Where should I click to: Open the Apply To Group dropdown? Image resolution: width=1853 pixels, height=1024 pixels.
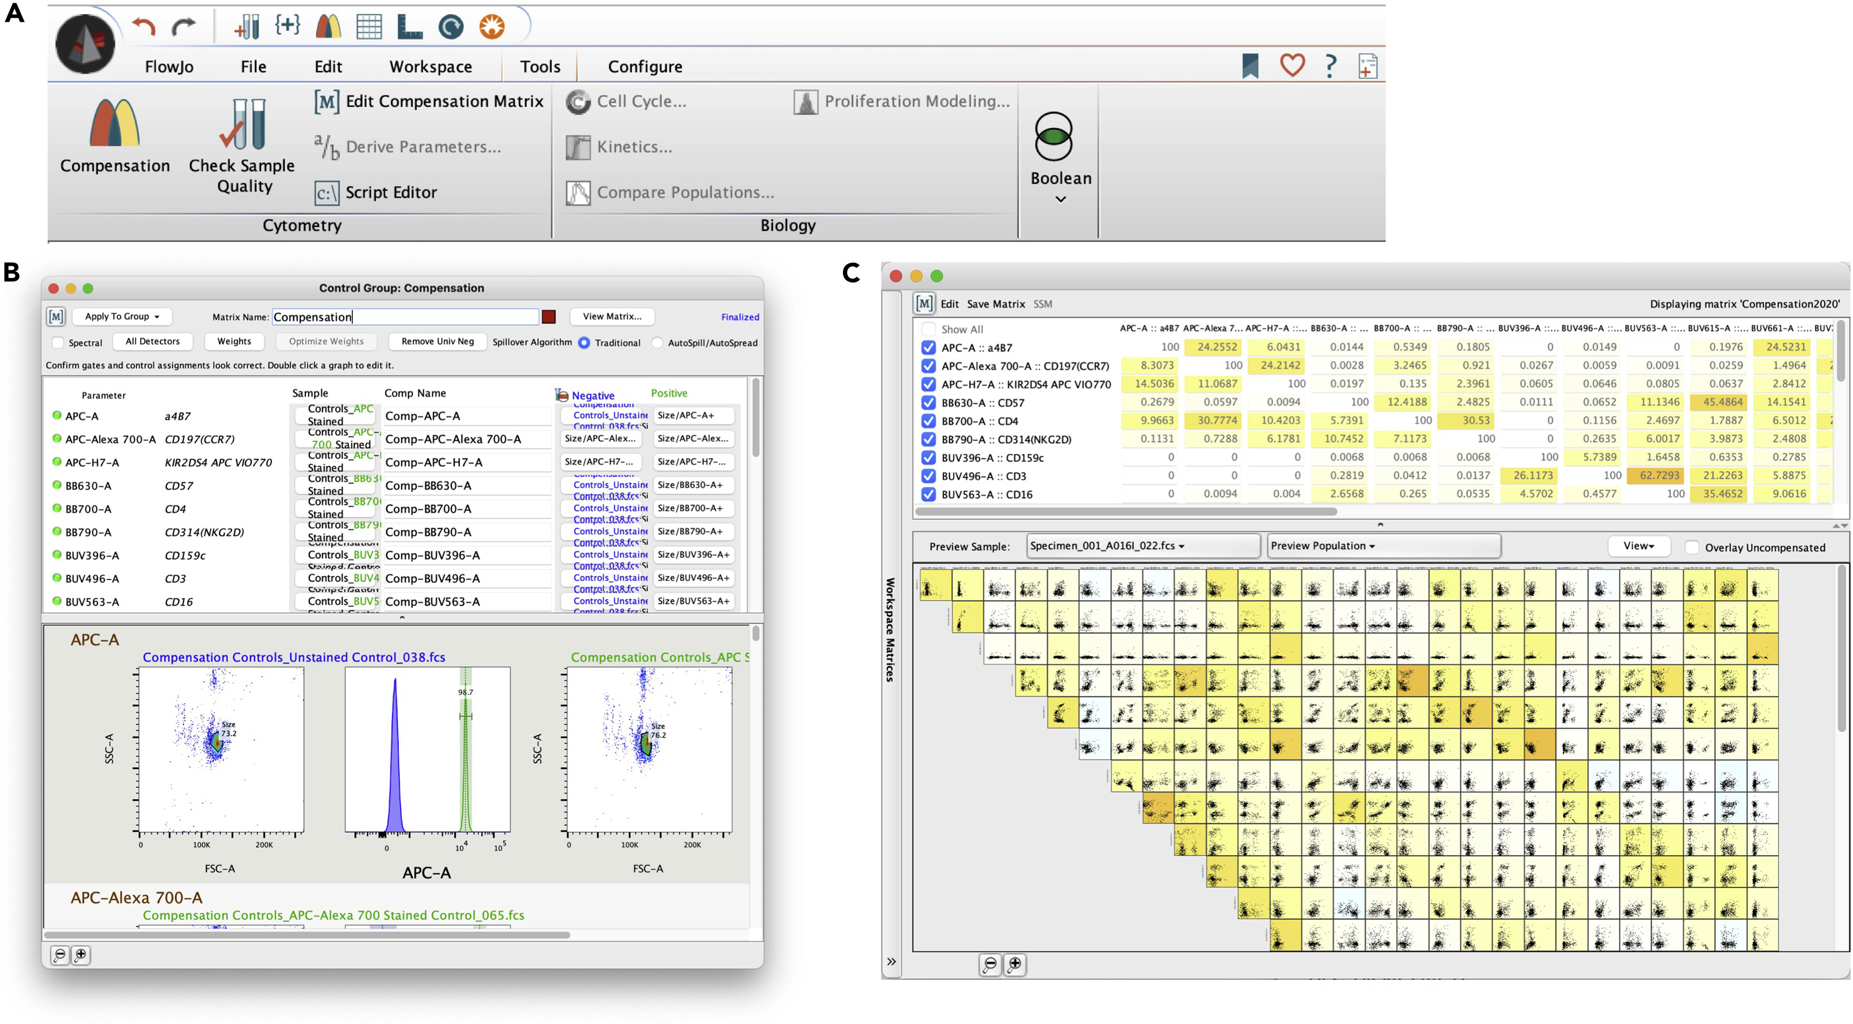click(x=121, y=317)
